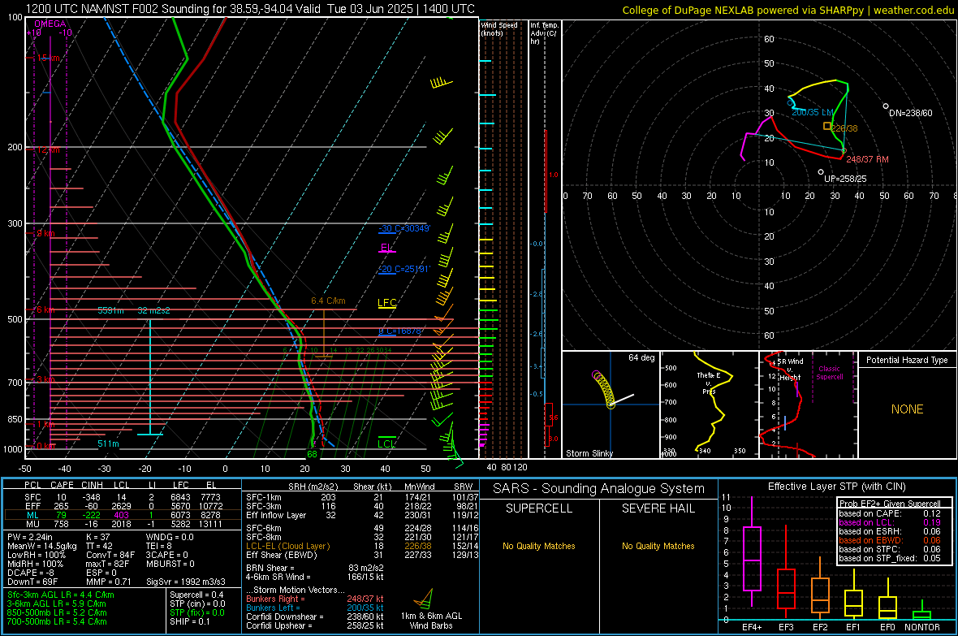This screenshot has height=636, width=958.
Task: Click the SigSvr = 1992 m3/s3 value
Action: (185, 582)
